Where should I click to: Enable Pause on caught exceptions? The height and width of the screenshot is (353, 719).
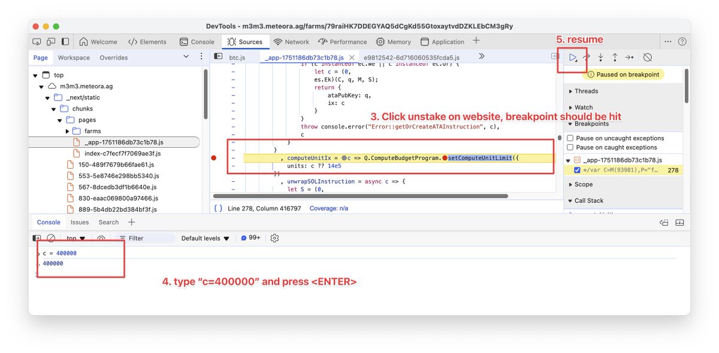[x=570, y=147]
